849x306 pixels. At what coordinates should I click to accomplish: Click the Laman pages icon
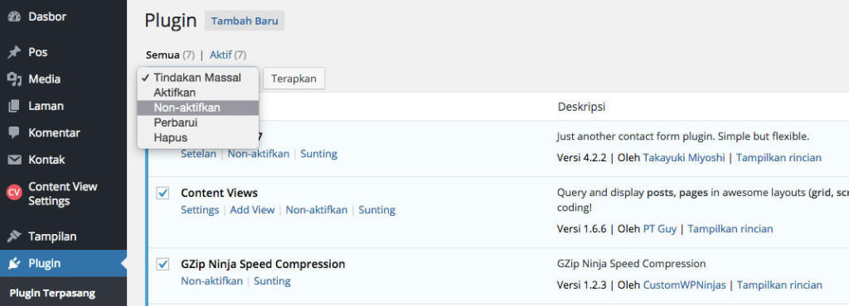(14, 107)
